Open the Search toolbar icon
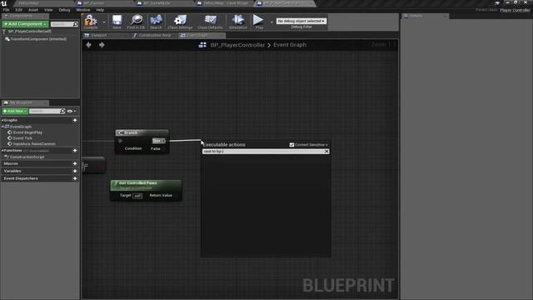Viewport: 533px width, 300px height. coord(156,21)
